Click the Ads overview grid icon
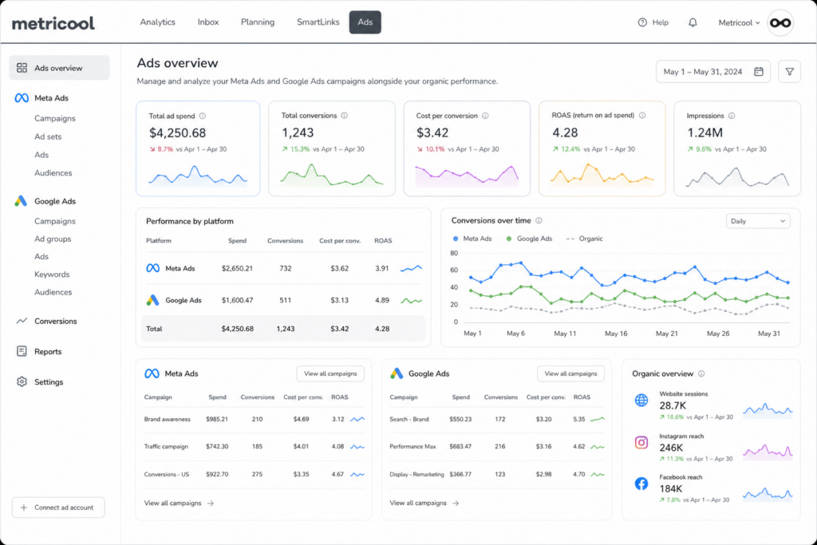Image resolution: width=817 pixels, height=545 pixels. (22, 68)
